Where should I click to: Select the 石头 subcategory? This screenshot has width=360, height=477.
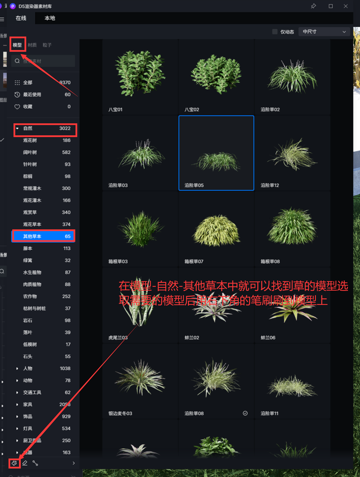coord(43,356)
